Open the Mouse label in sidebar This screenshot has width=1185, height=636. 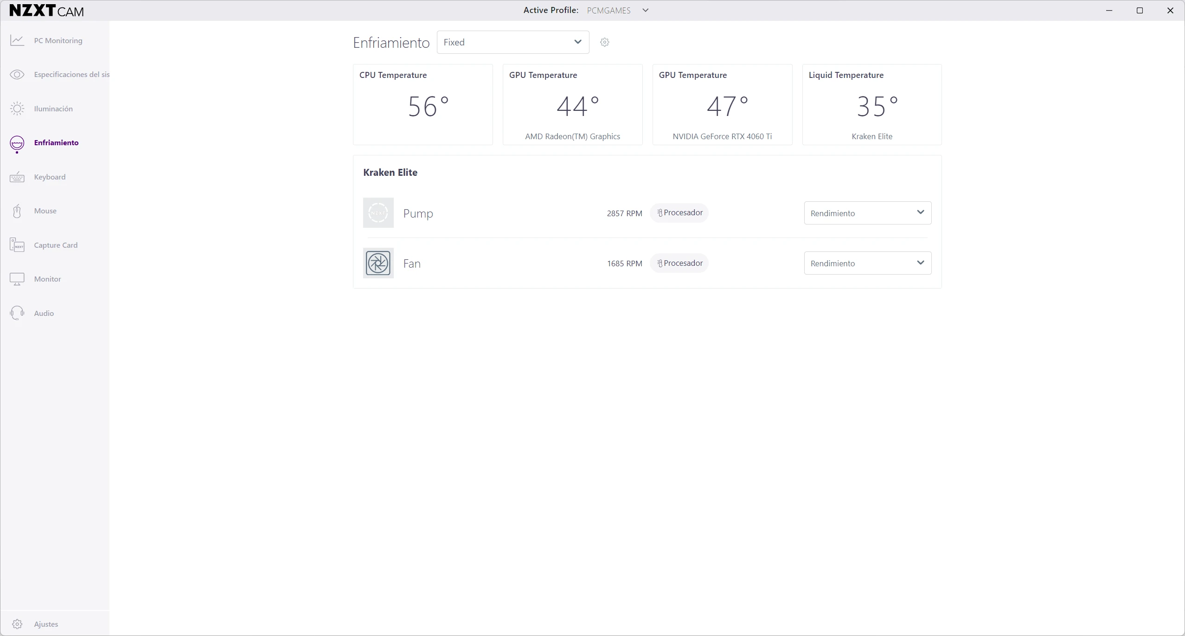coord(45,211)
